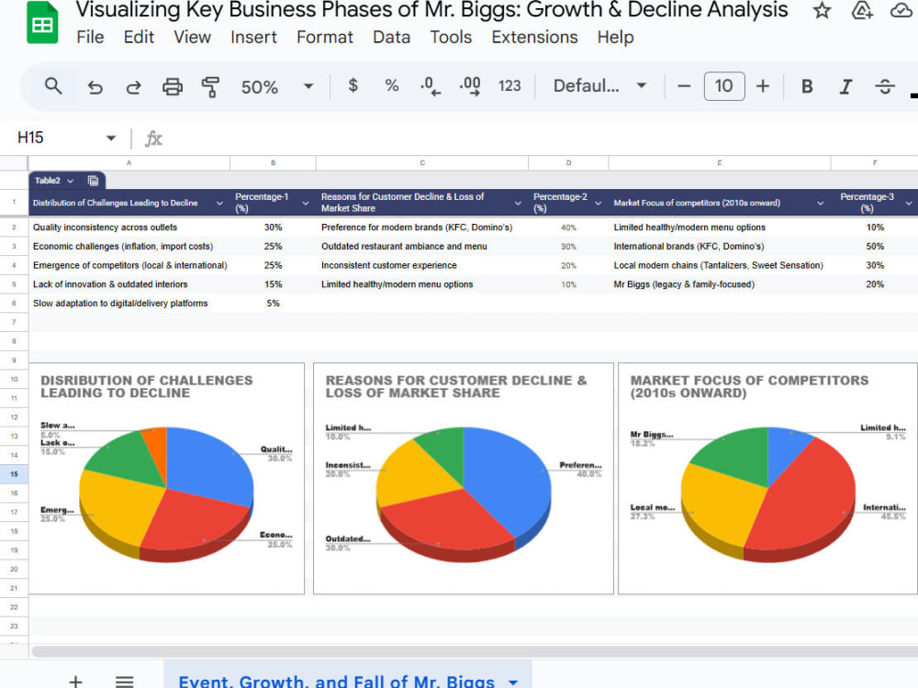Open more number formats (123)
Screen dimensions: 918x688
pos(509,86)
